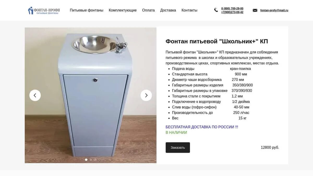Screen dimensions: 313x176
Task: Click the Заказать order button
Action: point(178,148)
